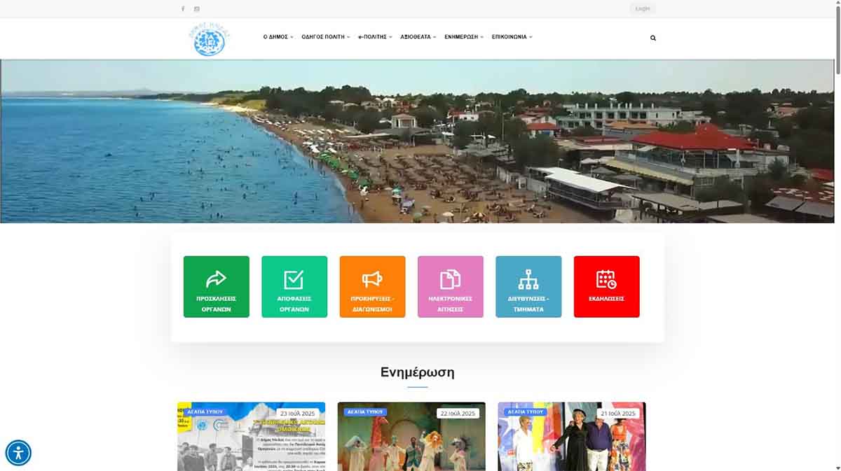Expand the ΟΔΗΓΟΣ ΠΟΛΙΤΗ dropdown menu

(326, 37)
